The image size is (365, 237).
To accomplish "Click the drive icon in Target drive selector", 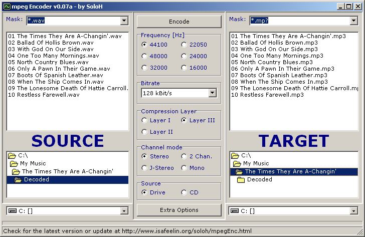I will pyautogui.click(x=235, y=211).
